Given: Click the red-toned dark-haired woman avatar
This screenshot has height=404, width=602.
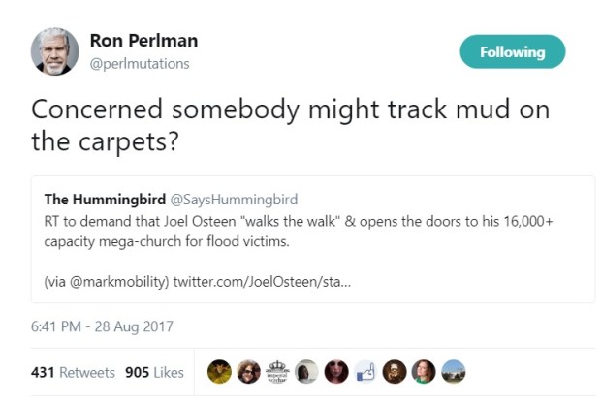Looking at the screenshot, I should [x=337, y=372].
